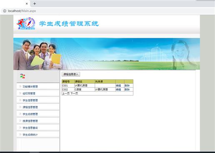Click the arrow icon beside 功能模块管理
This screenshot has height=153, width=215.
(20, 86)
